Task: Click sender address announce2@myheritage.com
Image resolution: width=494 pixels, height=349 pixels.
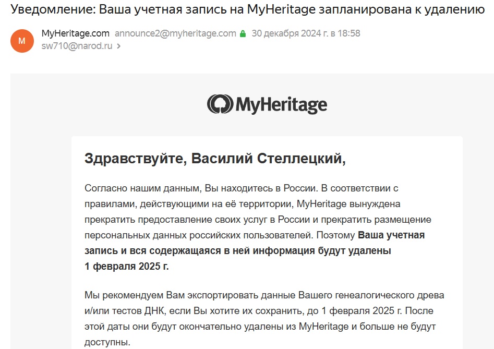Action: pyautogui.click(x=175, y=33)
